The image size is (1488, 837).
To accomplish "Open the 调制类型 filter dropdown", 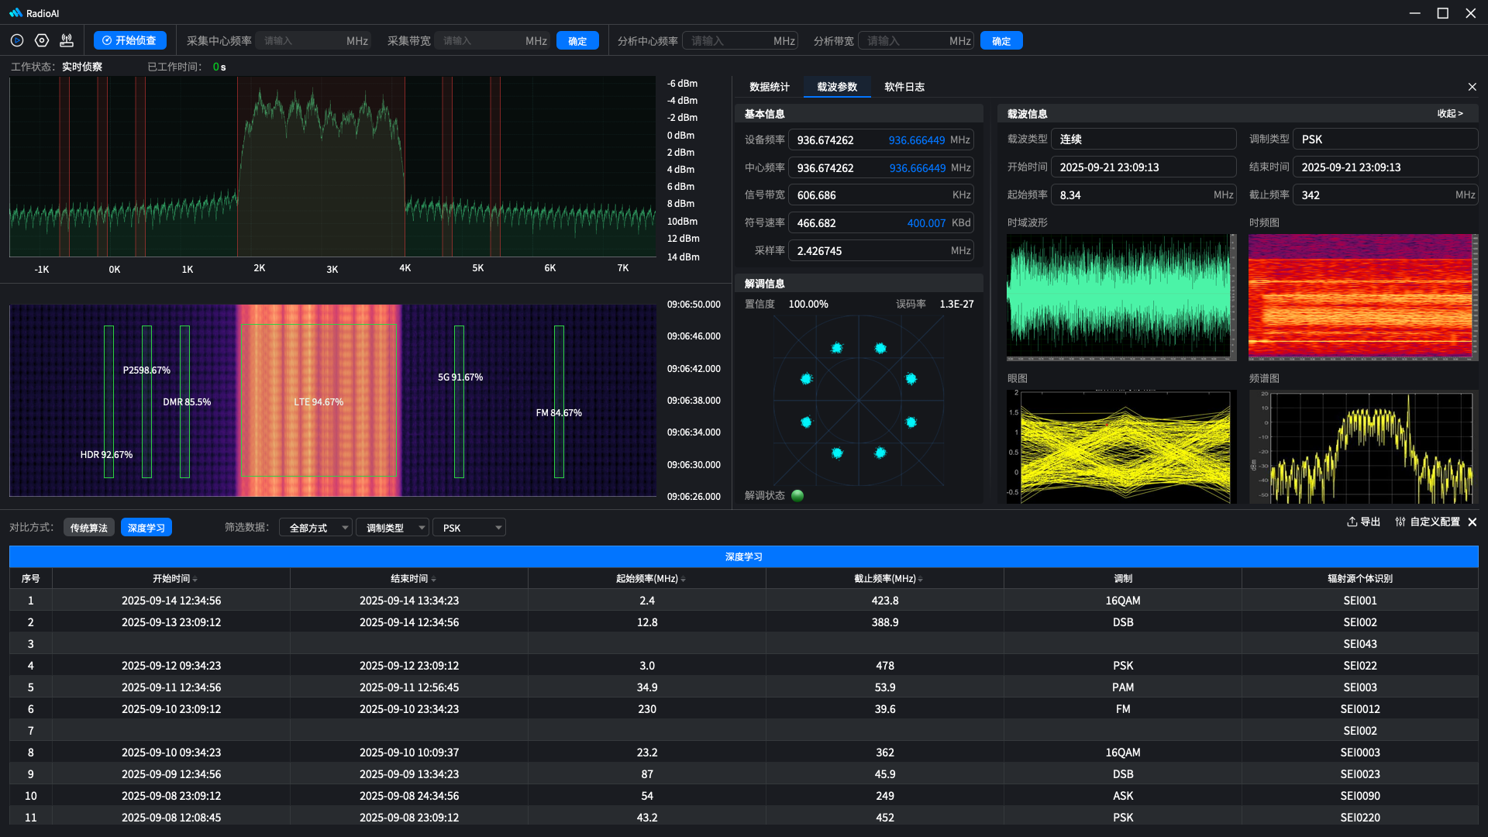I will click(x=392, y=528).
